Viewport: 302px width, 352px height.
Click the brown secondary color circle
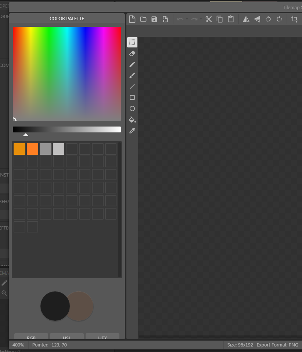pos(82,306)
